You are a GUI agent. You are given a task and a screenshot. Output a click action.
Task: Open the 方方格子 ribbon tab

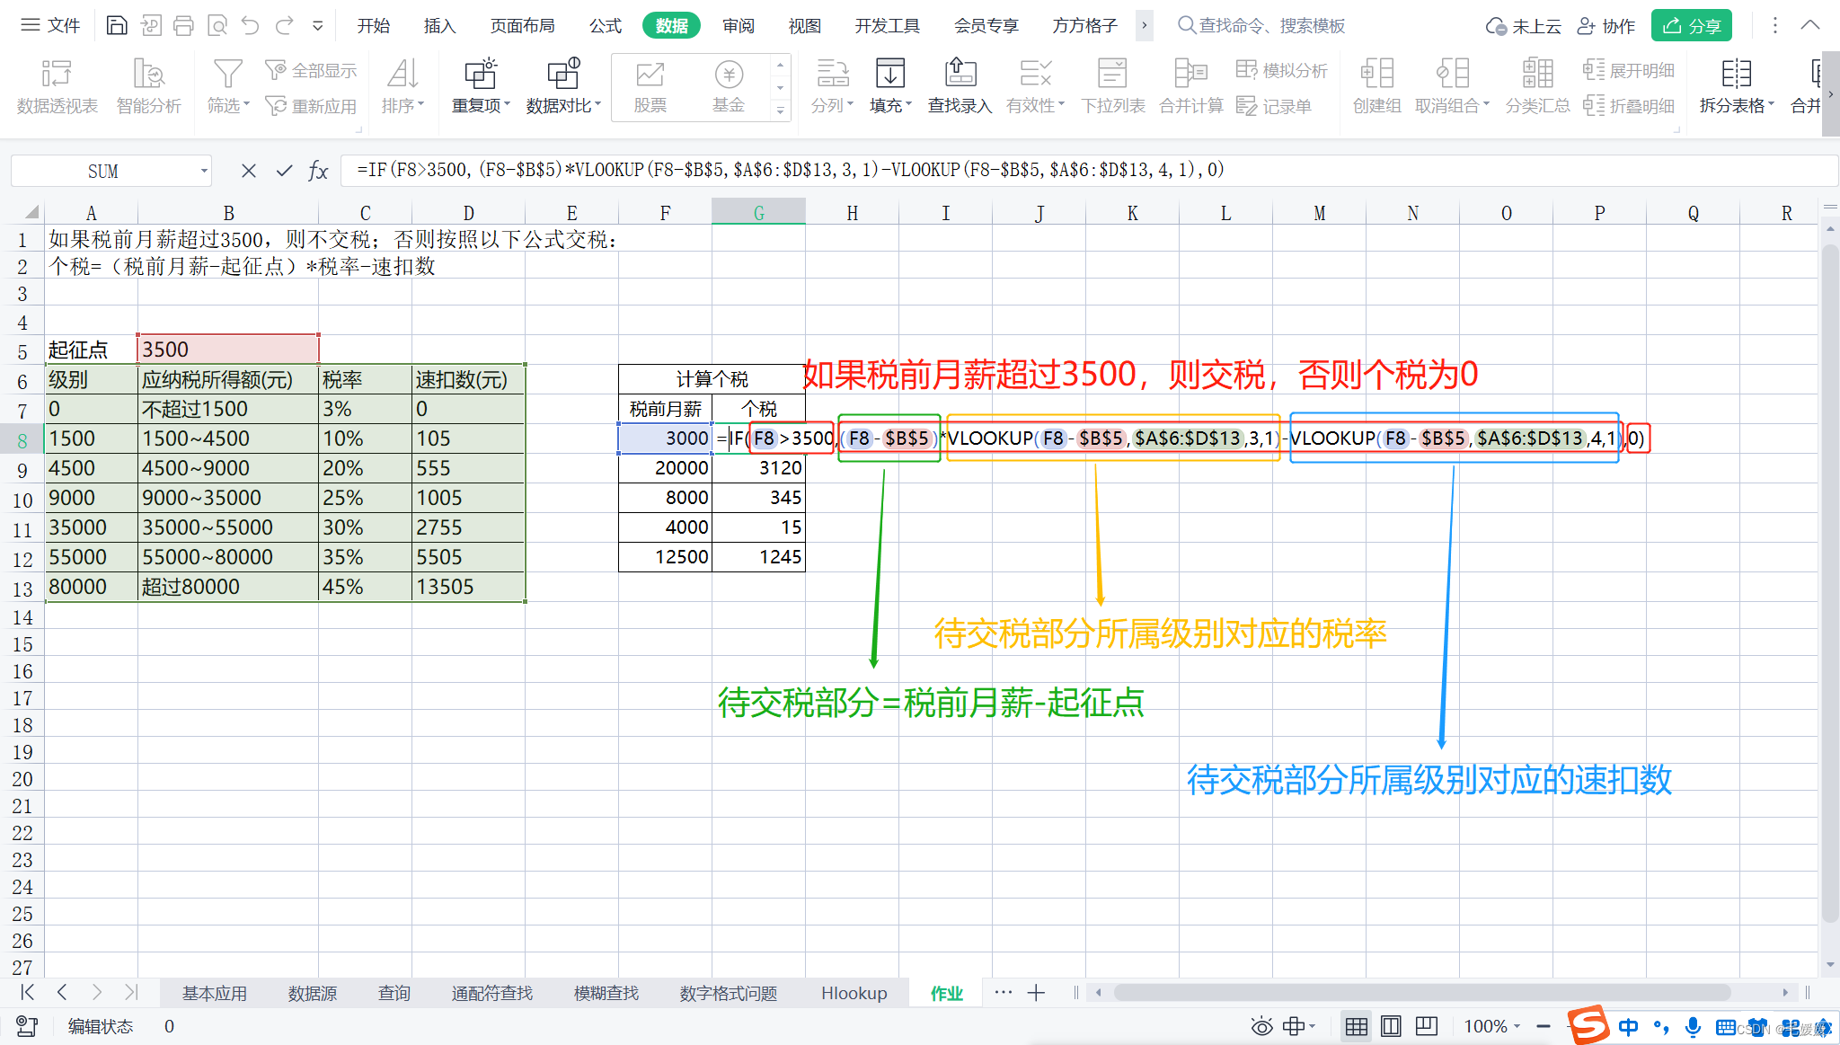[1084, 26]
